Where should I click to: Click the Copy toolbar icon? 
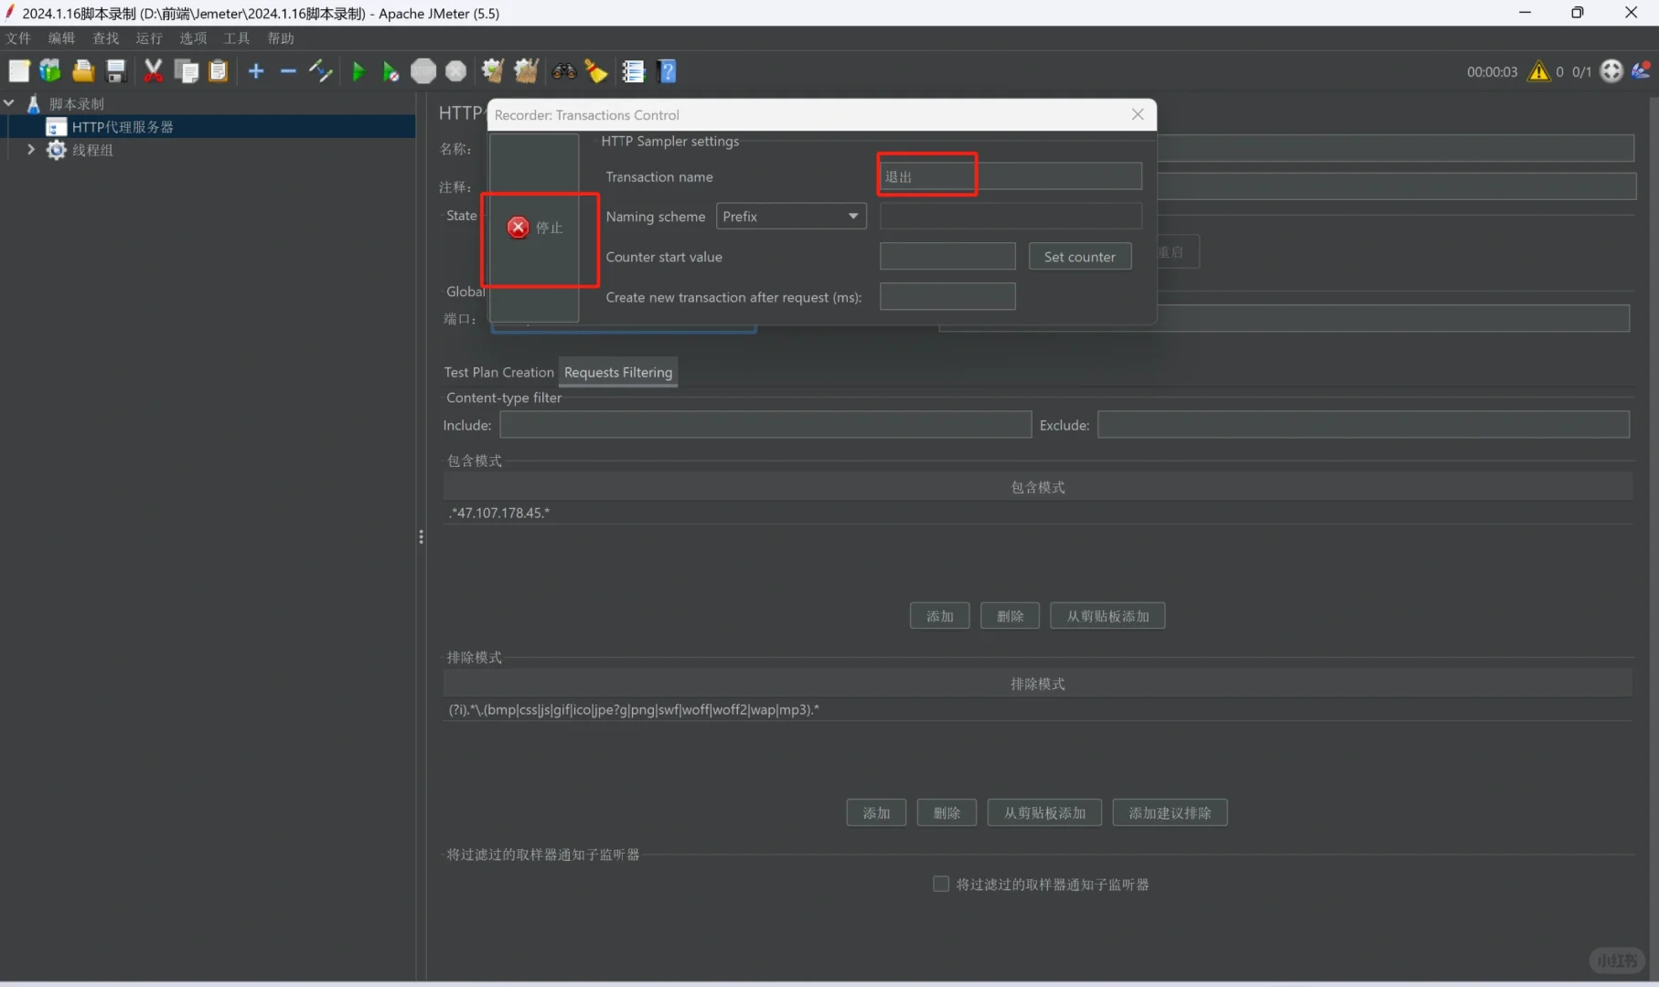pos(187,71)
